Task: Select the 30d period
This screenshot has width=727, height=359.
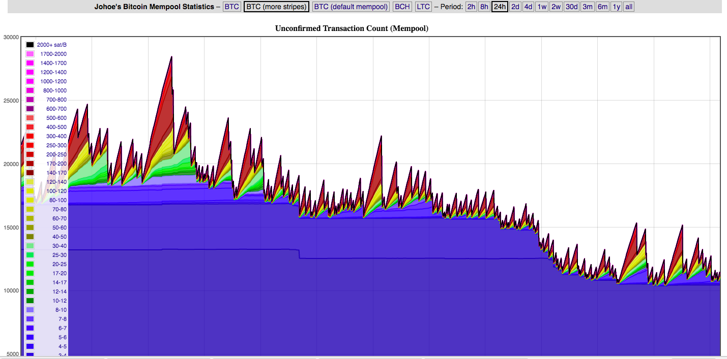Action: click(x=571, y=7)
